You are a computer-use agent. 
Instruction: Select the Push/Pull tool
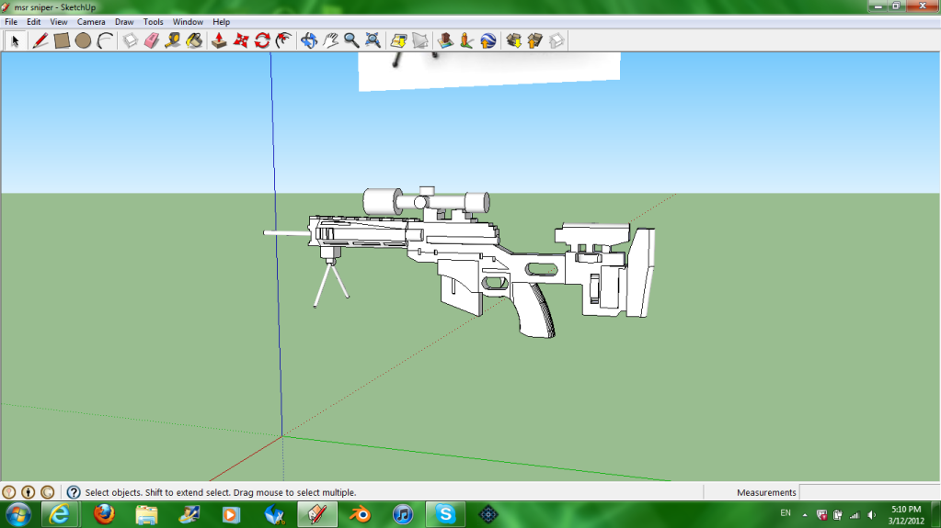[219, 40]
